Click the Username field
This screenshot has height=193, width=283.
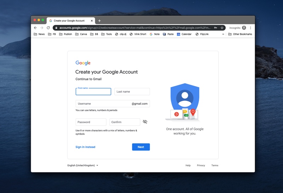pyautogui.click(x=112, y=104)
